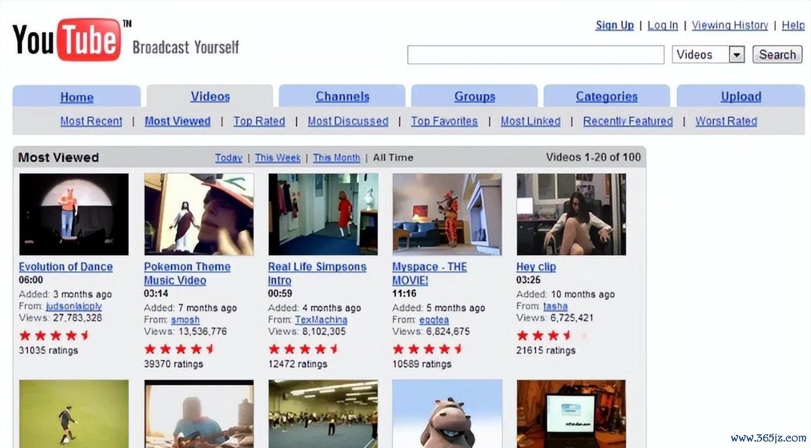Click the Search button
This screenshot has width=811, height=448.
click(x=777, y=54)
